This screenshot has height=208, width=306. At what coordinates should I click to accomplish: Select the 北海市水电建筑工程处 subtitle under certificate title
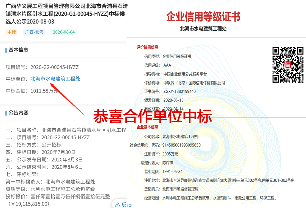(203, 29)
